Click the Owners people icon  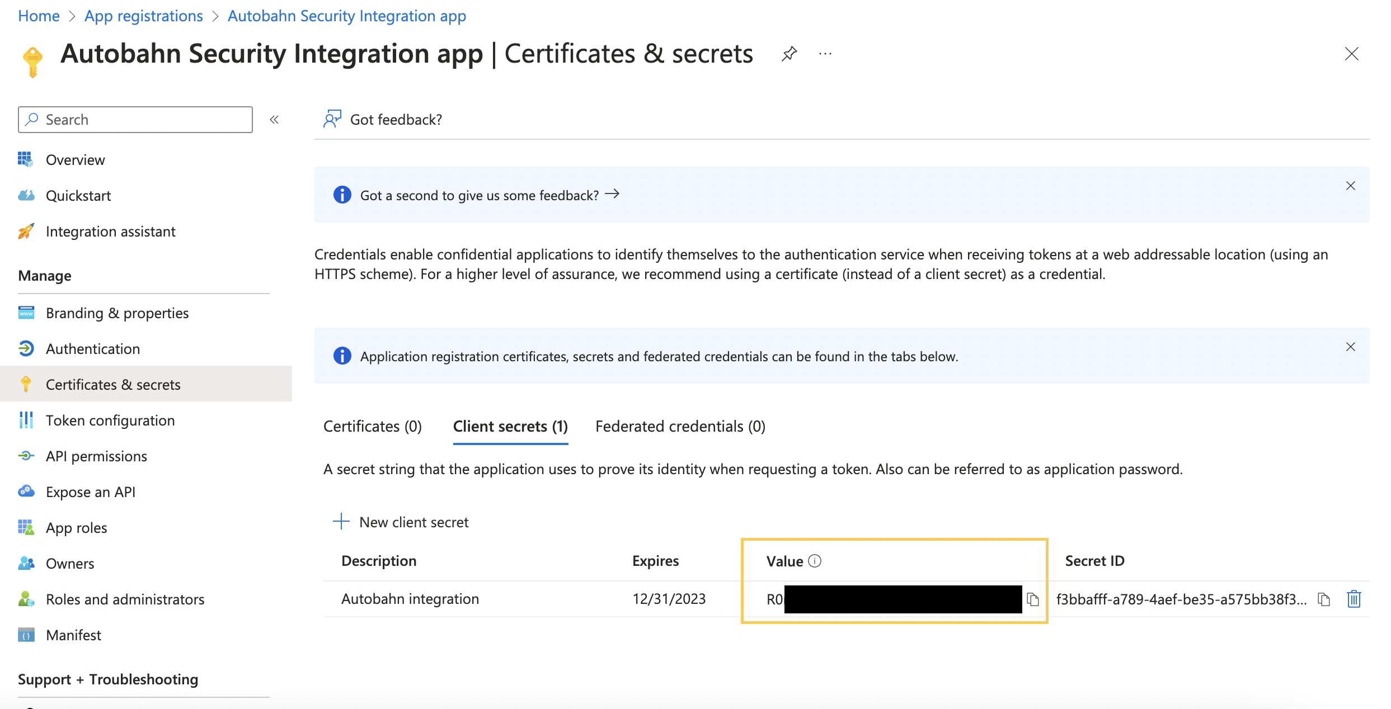click(26, 563)
